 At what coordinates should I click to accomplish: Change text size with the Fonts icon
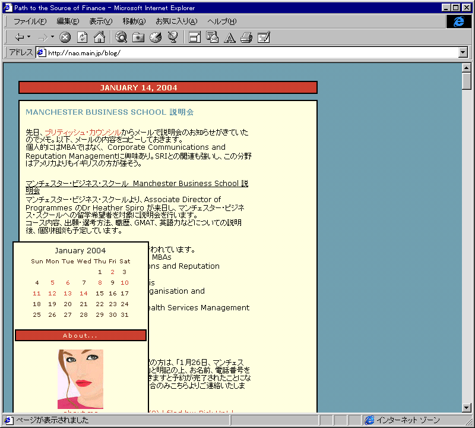click(229, 37)
